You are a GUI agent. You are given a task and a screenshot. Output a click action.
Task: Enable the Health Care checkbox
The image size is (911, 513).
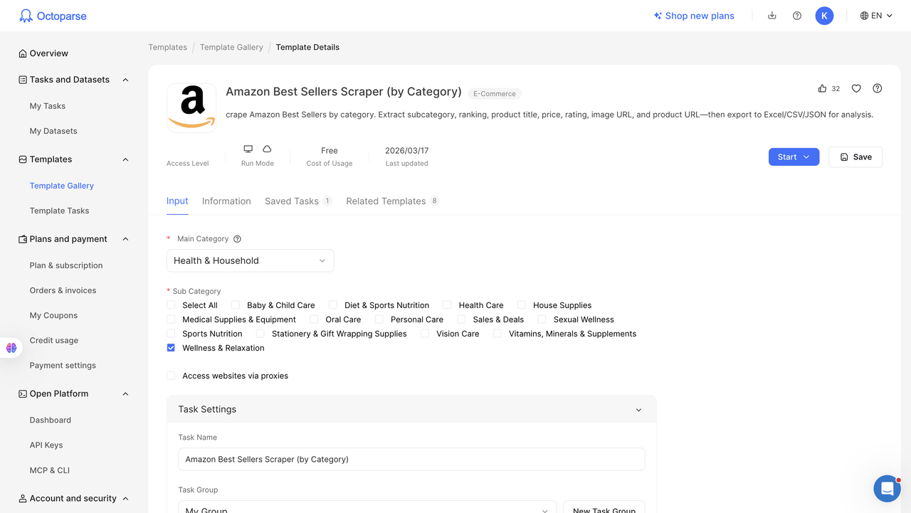447,305
